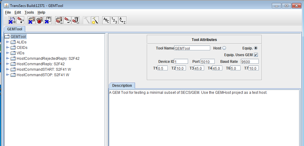Open the Tools menu
Image resolution: width=304 pixels, height=146 pixels.
click(x=29, y=12)
